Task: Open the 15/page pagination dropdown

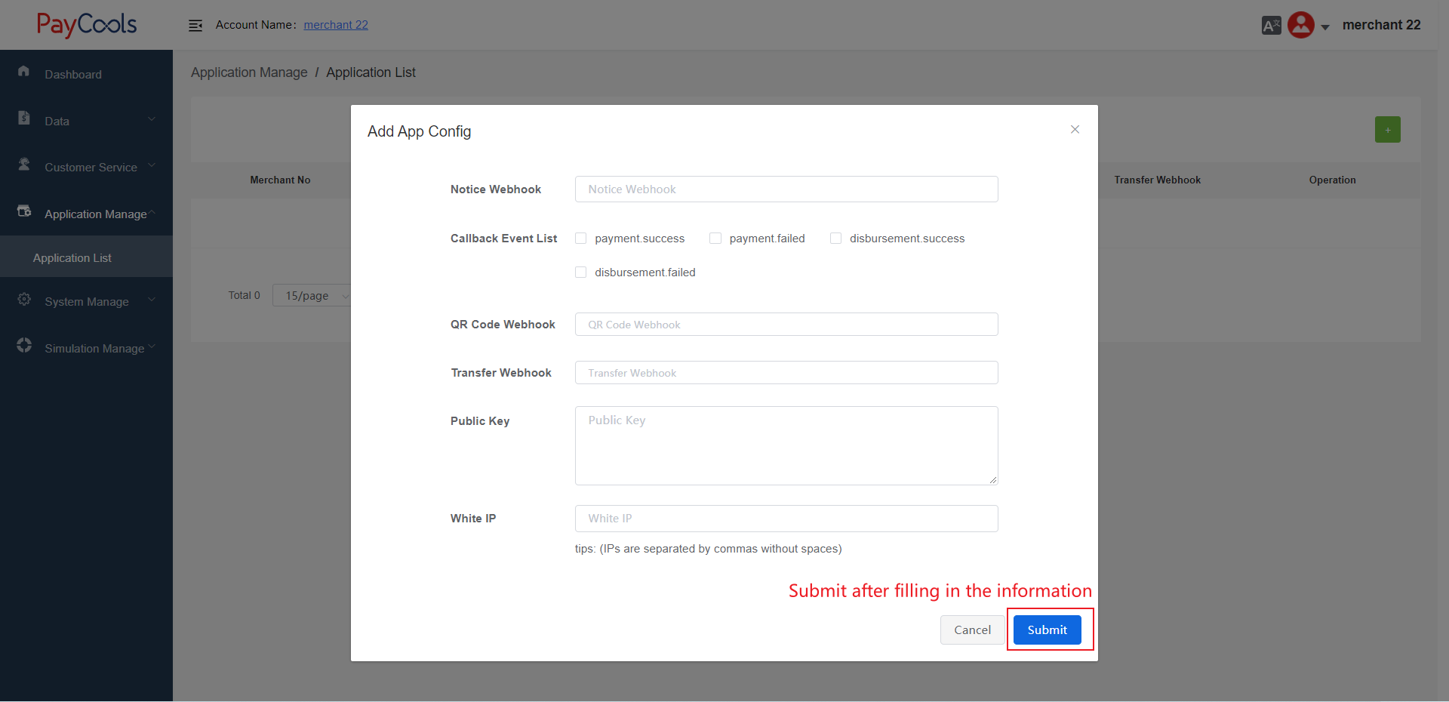Action: tap(312, 296)
